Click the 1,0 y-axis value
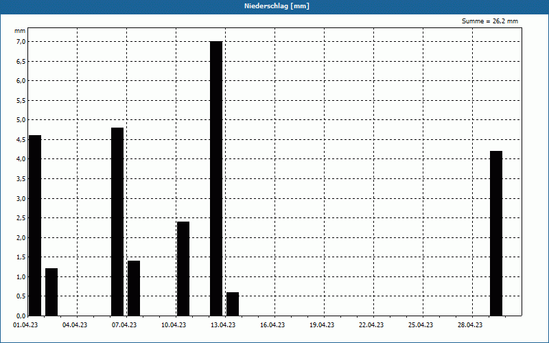Image resolution: width=549 pixels, height=343 pixels. [21, 277]
